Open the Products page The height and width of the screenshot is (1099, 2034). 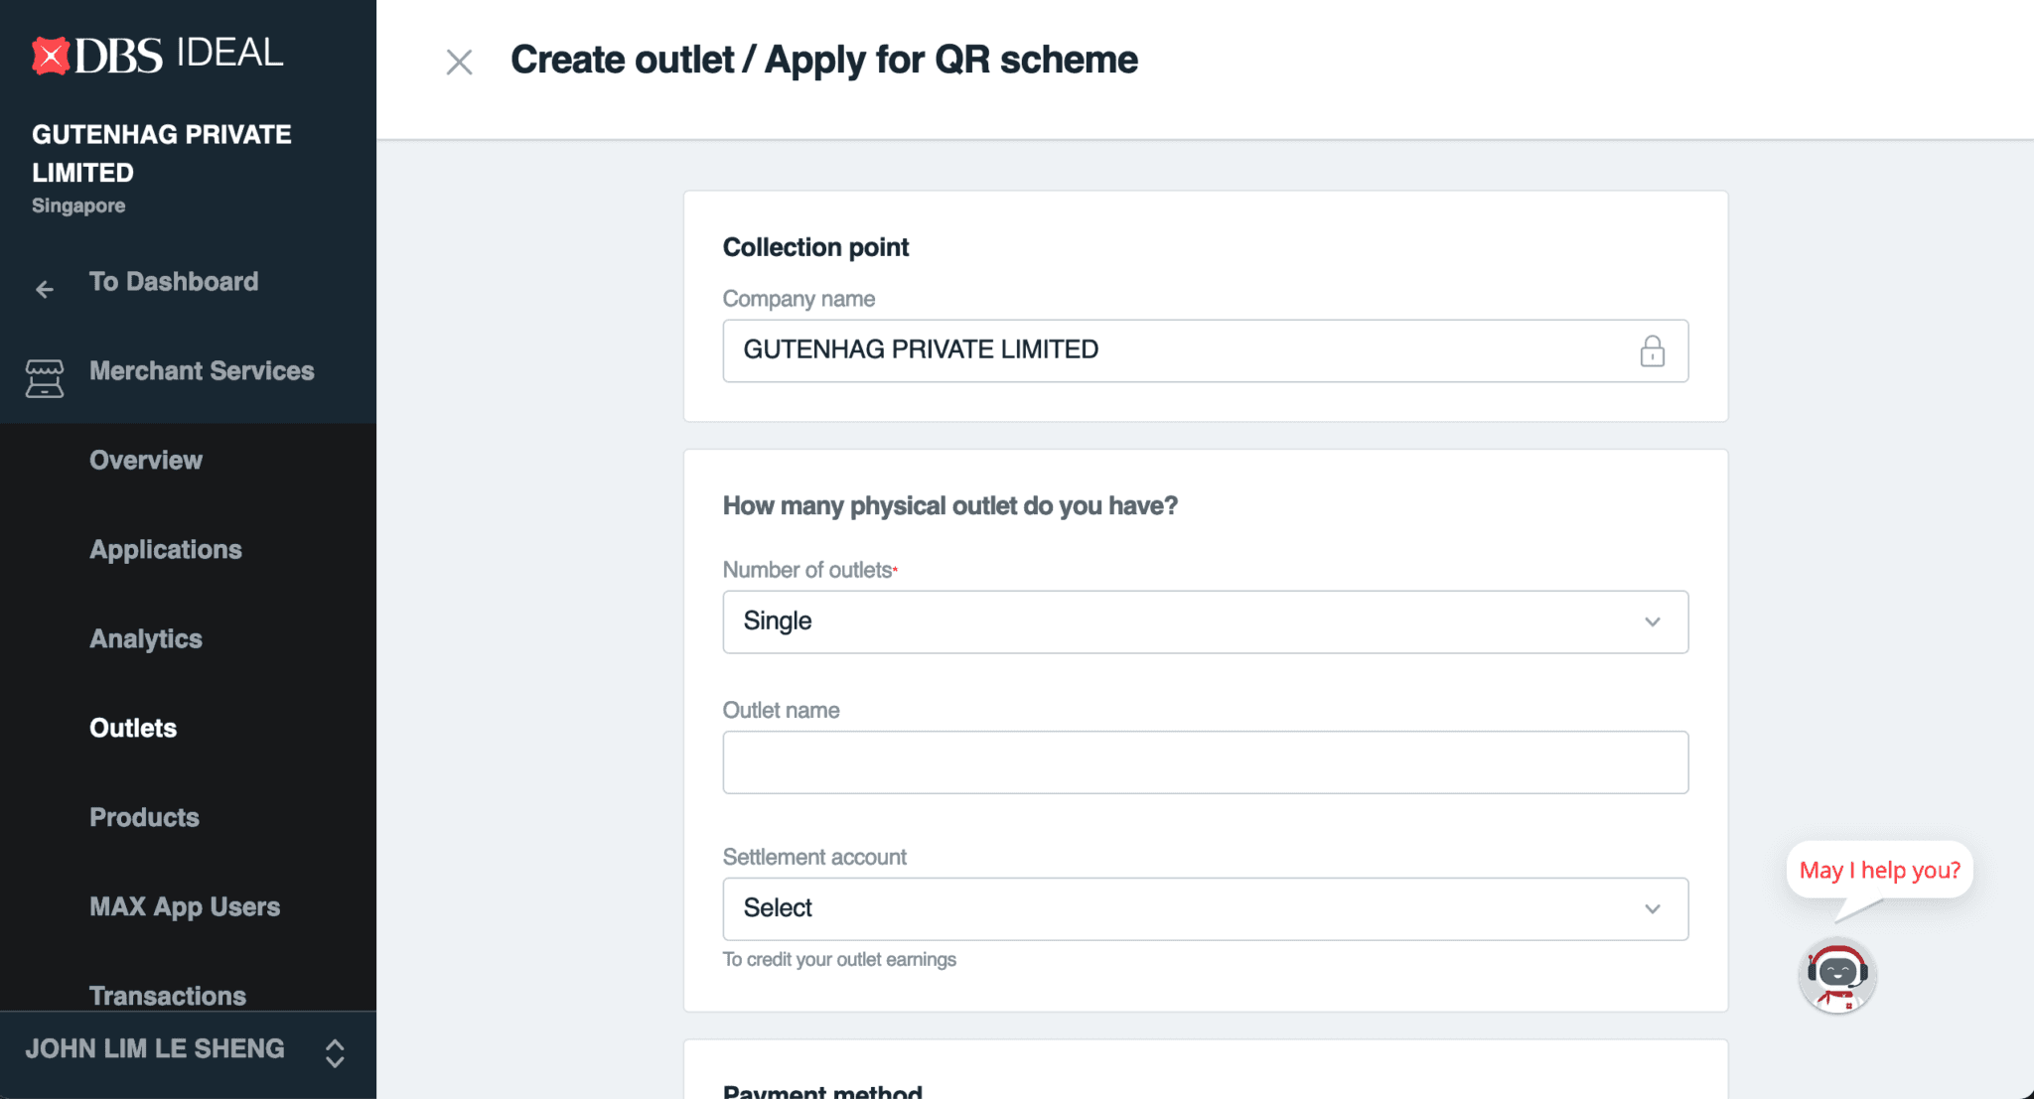coord(144,817)
